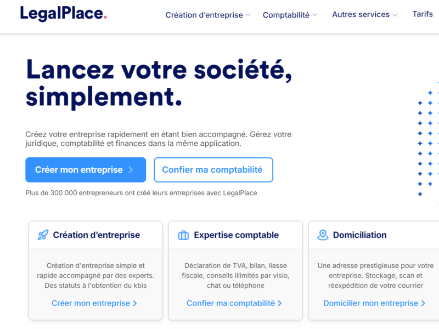Click the Créer mon entreprise blue button
The width and height of the screenshot is (439, 329).
pos(86,170)
